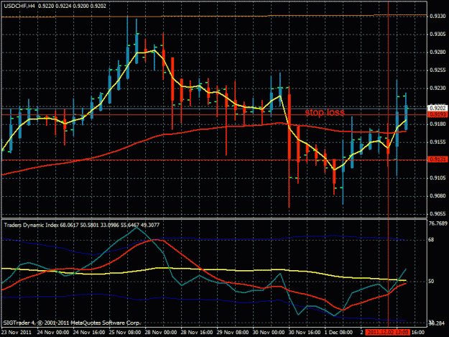The image size is (449, 337).
Task: Click the 23 Nov 2011 time label
Action: 17,332
